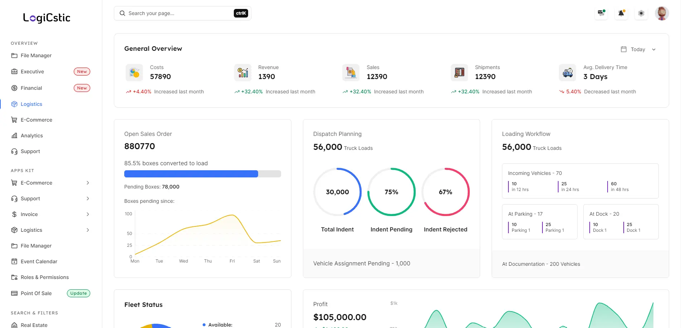Open Event Calendar in Apps Kit
Image resolution: width=681 pixels, height=328 pixels.
tap(50, 261)
